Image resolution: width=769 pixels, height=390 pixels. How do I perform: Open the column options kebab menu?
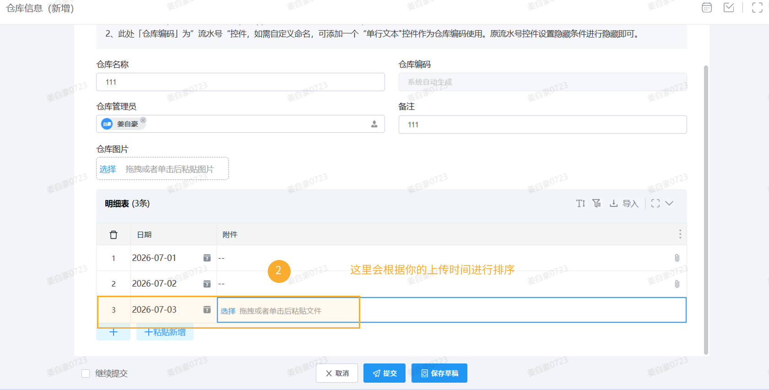click(680, 234)
